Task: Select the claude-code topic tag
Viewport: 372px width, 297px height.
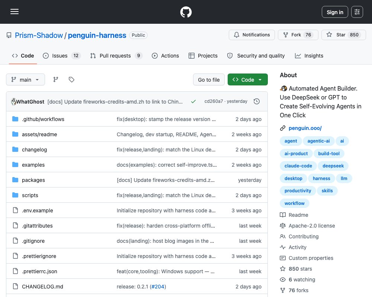Action: click(x=298, y=166)
